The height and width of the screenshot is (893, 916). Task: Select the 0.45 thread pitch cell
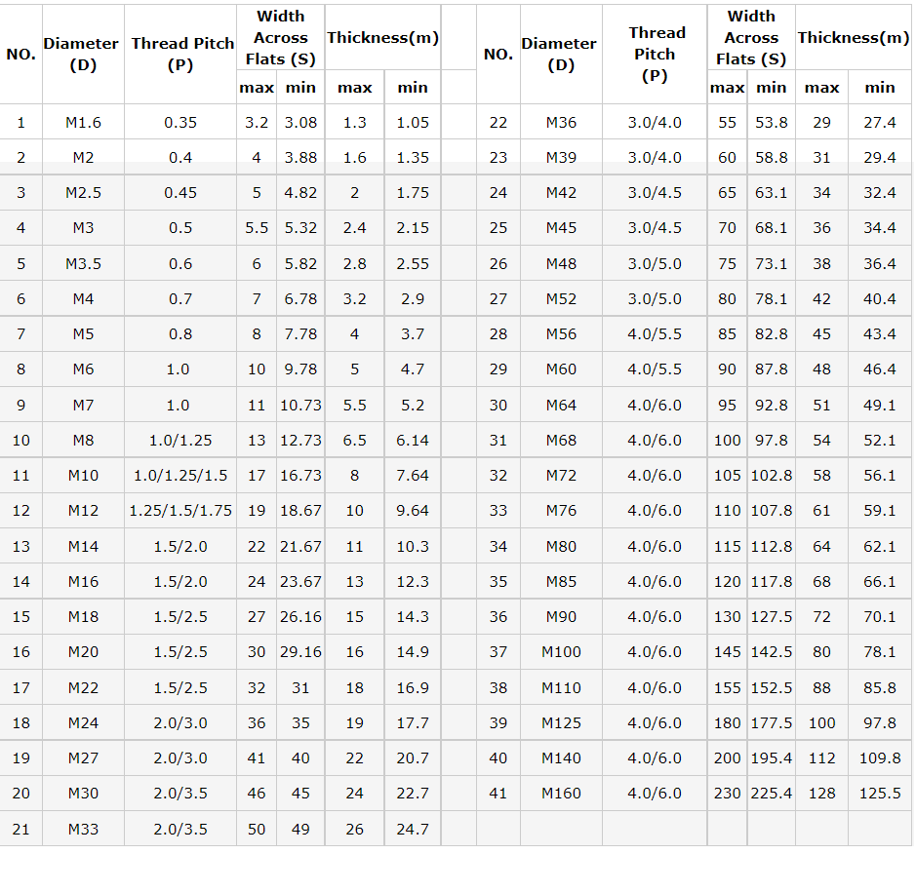(x=180, y=192)
